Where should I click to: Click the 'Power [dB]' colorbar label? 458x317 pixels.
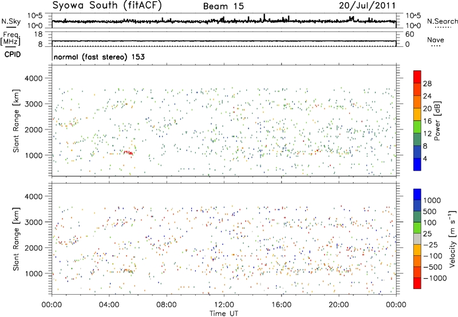point(437,121)
